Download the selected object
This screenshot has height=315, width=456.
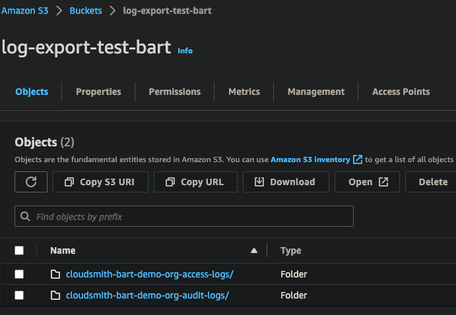pyautogui.click(x=284, y=182)
